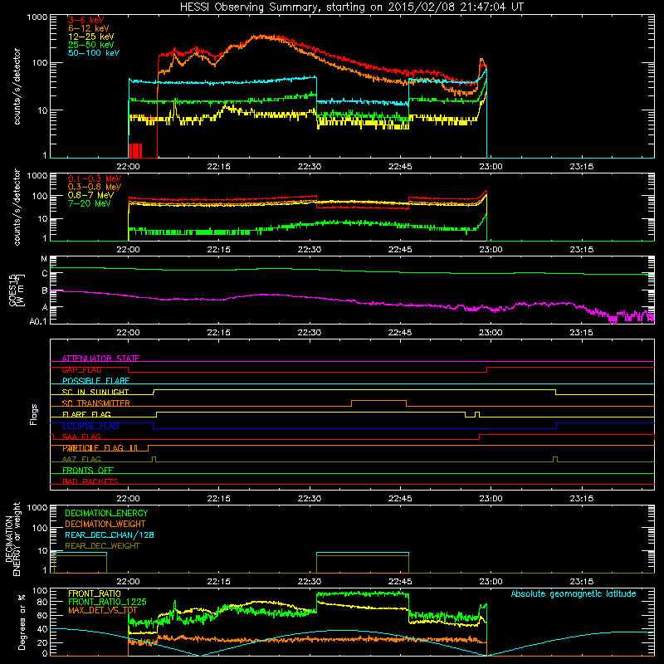Select the FLARE_FLAG label

(86, 414)
